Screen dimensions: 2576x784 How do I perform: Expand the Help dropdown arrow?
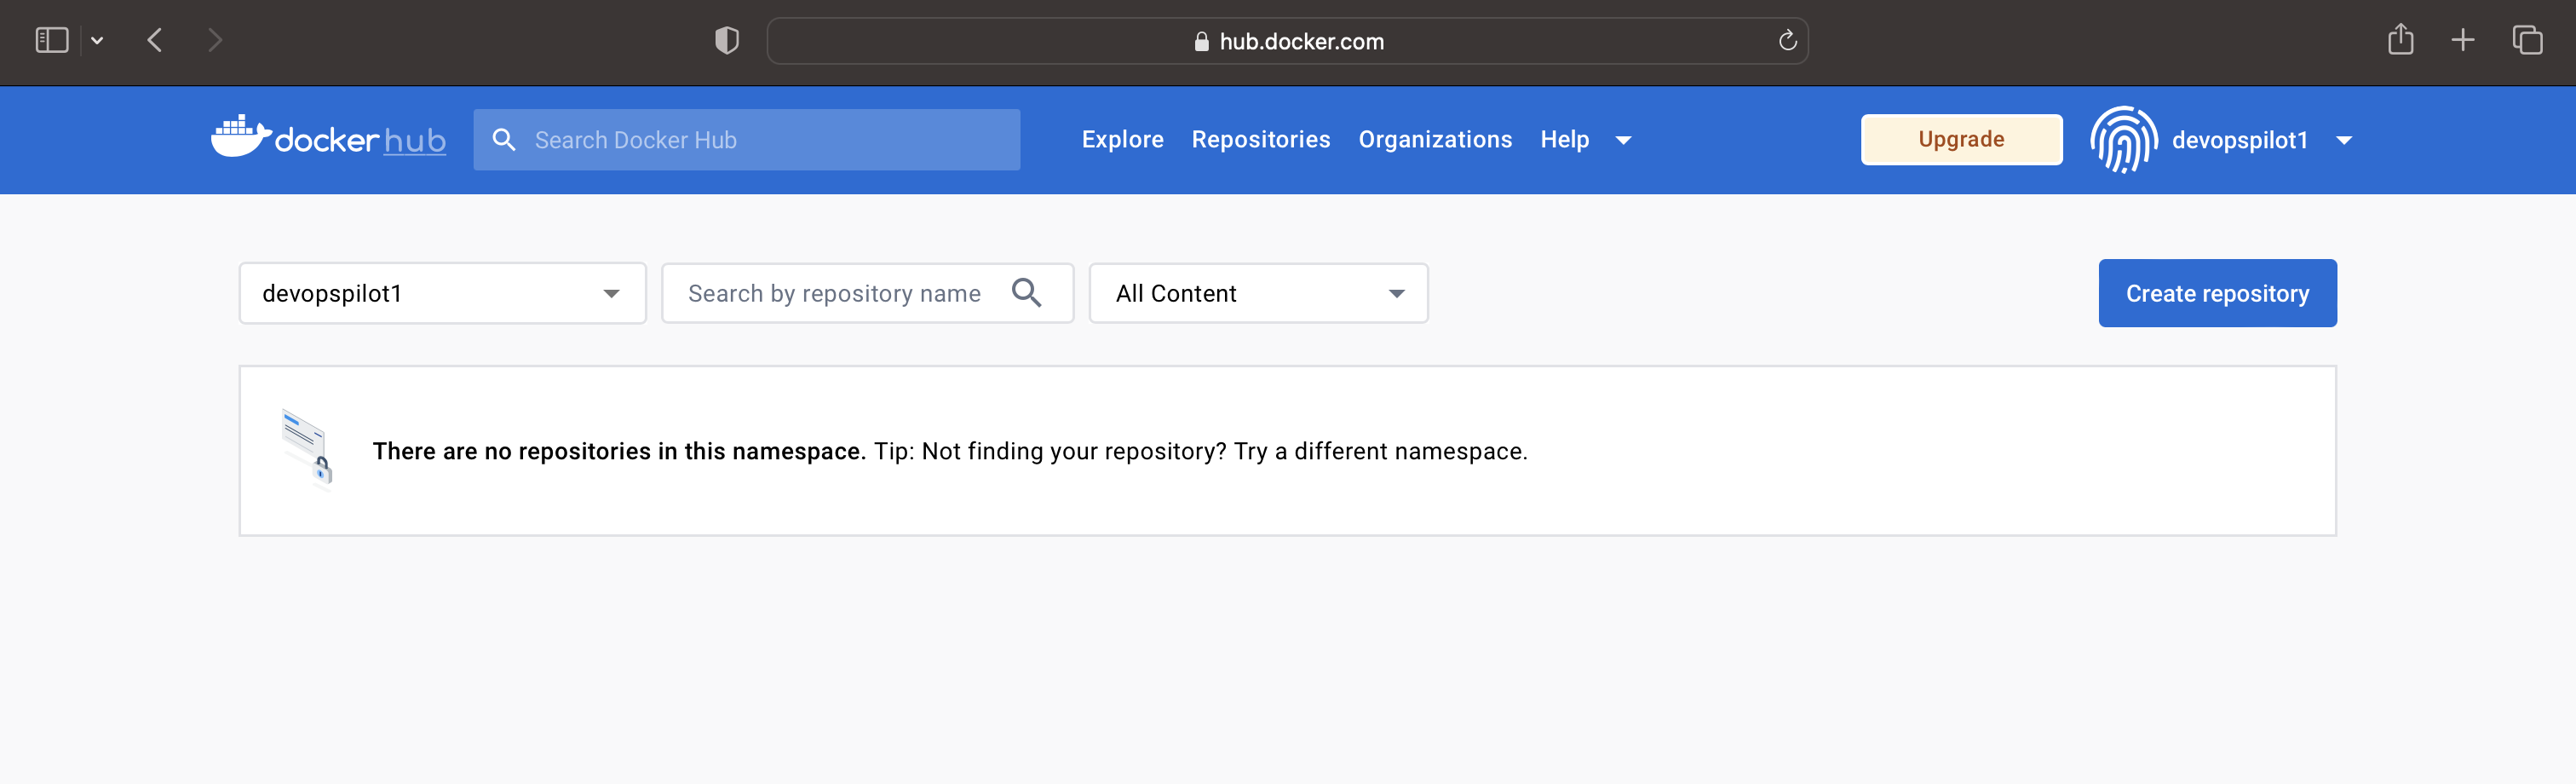click(x=1623, y=141)
